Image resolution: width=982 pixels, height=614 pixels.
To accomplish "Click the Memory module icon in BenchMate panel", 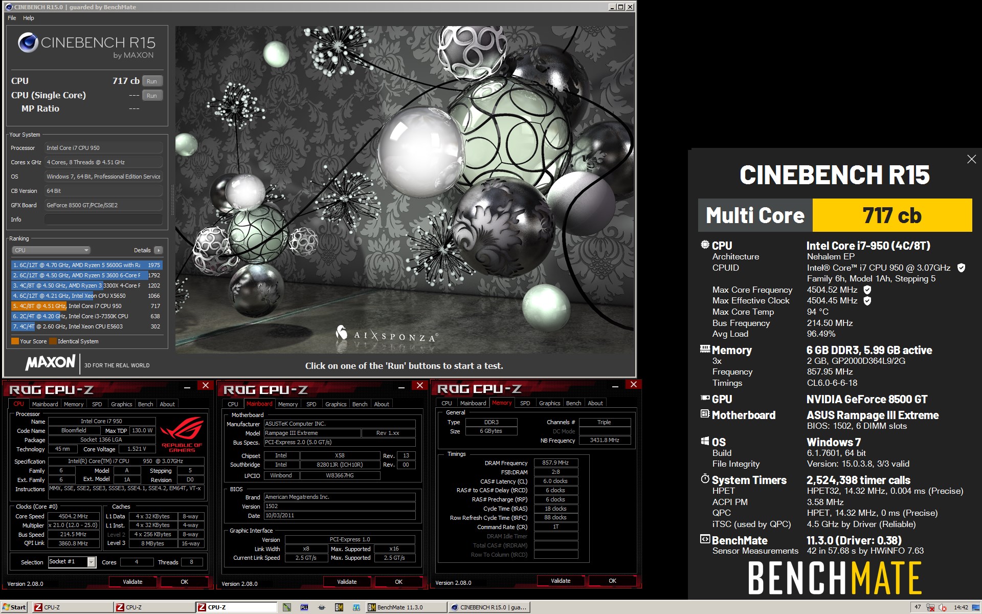I will click(705, 349).
